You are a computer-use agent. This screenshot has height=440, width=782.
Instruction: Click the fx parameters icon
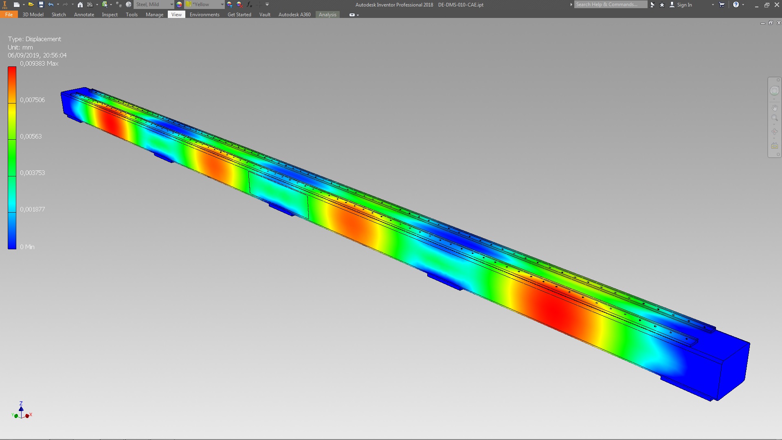249,4
